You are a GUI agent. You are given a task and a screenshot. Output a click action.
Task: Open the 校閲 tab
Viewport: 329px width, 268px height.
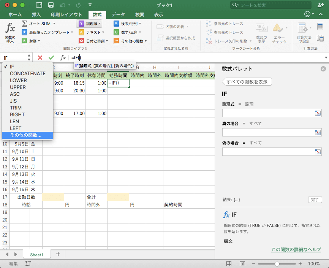point(139,14)
